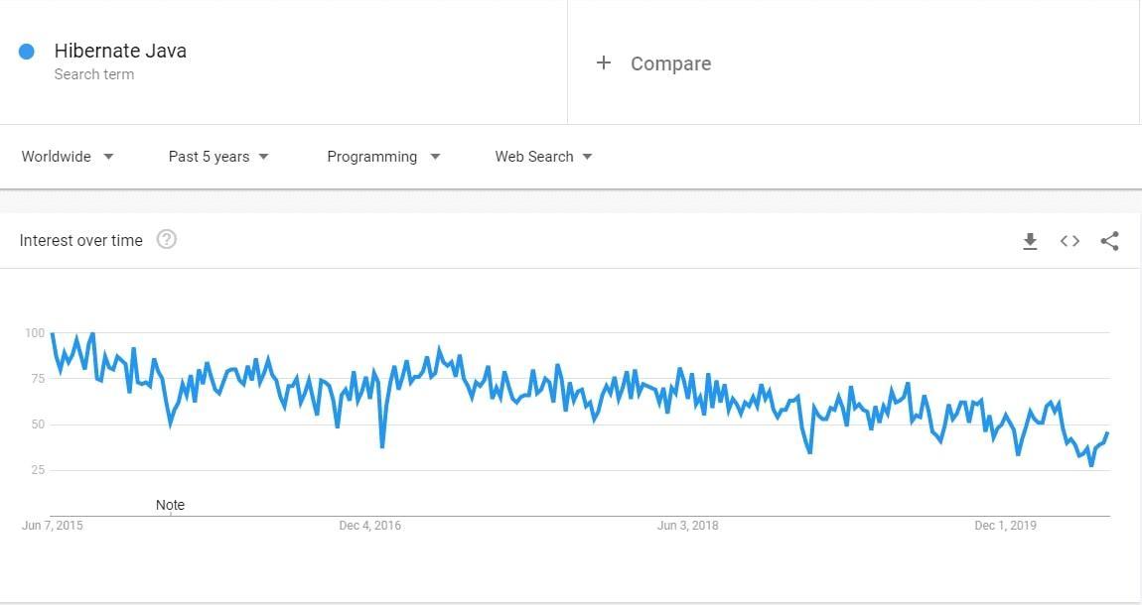Share the Interest over time chart

(x=1110, y=241)
